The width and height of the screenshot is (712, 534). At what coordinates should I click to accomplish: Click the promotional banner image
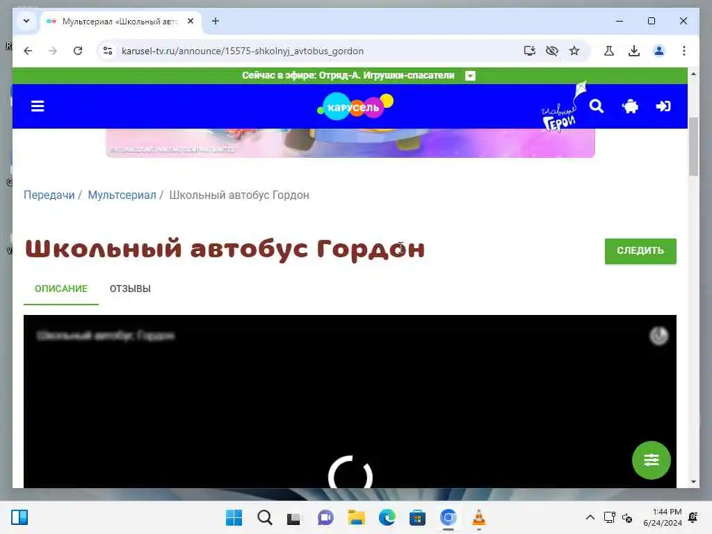click(x=350, y=143)
